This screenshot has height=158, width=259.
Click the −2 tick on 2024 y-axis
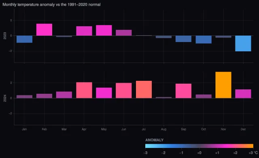[x=11, y=114]
